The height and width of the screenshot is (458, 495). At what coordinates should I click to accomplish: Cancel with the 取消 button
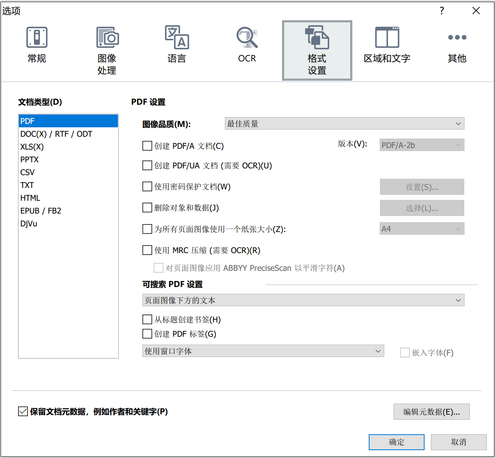459,442
